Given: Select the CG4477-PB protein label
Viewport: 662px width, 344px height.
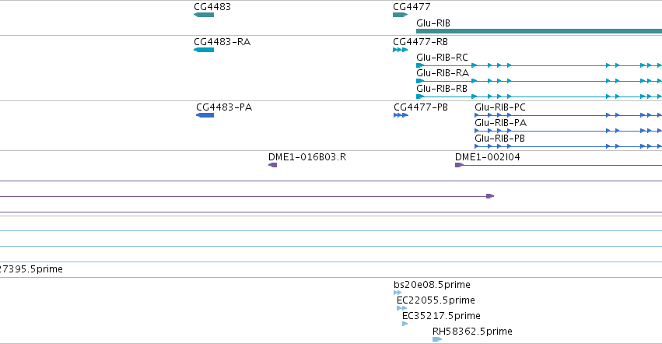Looking at the screenshot, I should (x=421, y=107).
